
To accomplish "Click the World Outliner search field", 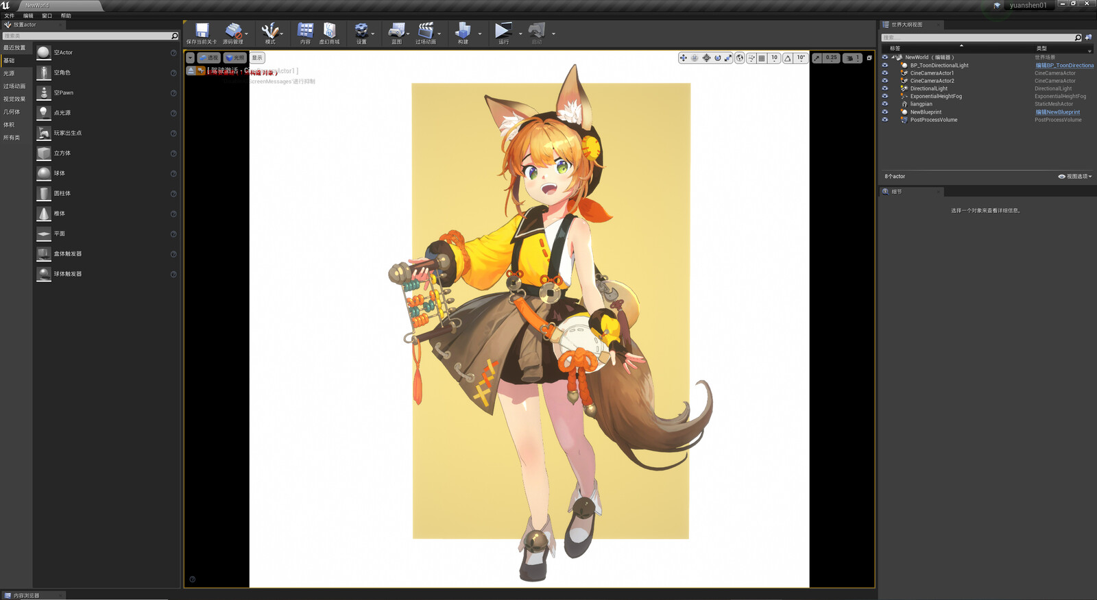I will pos(981,38).
